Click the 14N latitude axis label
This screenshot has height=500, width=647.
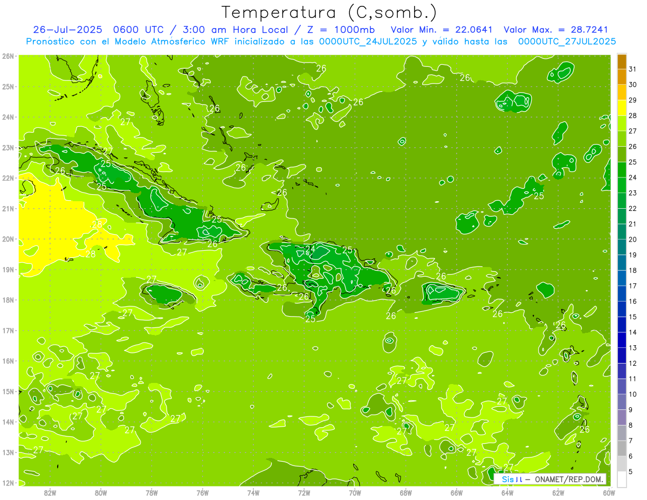click(8, 422)
